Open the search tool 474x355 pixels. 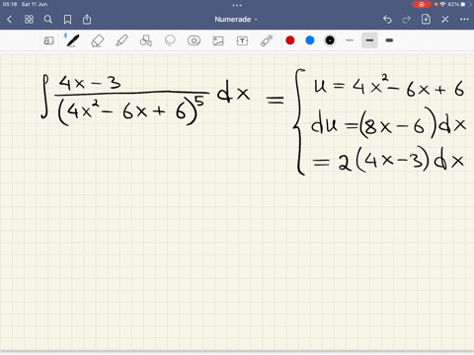(x=48, y=20)
